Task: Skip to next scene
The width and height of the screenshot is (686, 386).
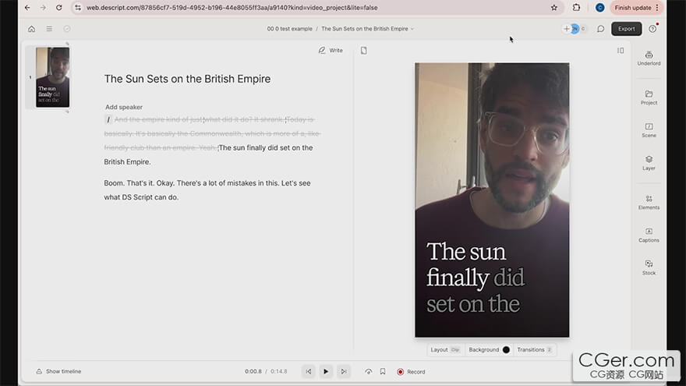Action: click(344, 371)
